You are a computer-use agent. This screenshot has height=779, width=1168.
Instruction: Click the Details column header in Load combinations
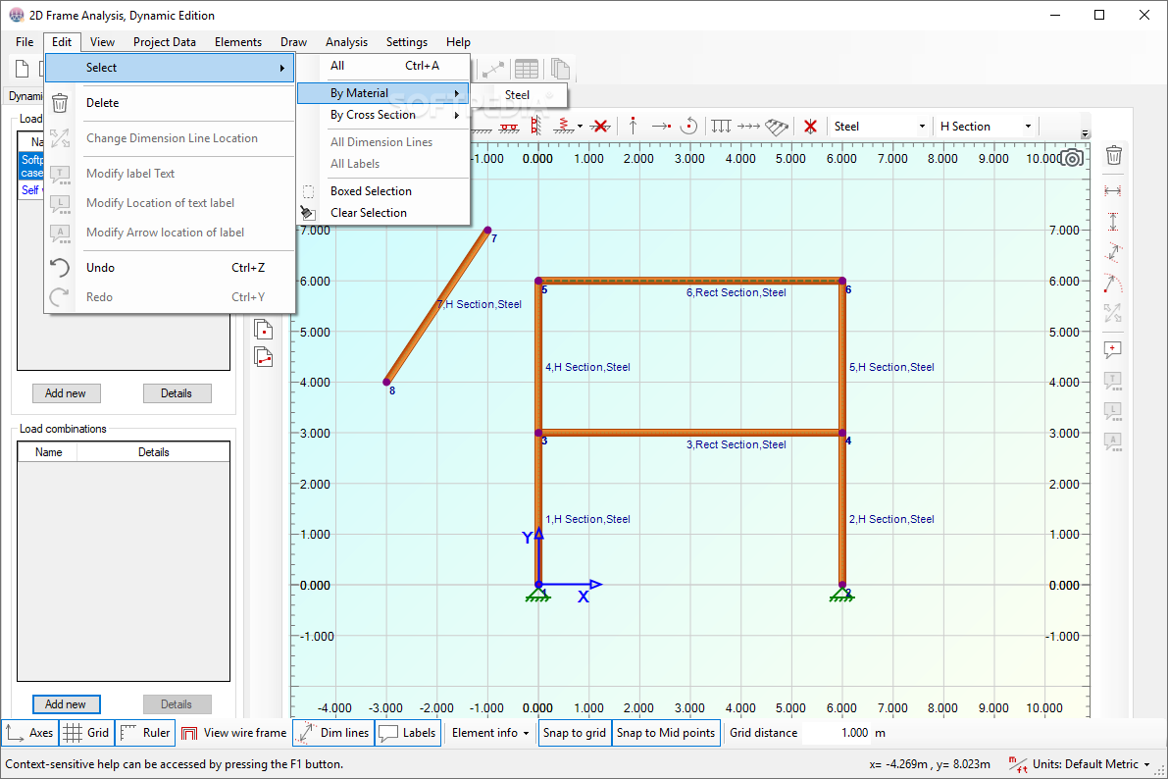point(153,451)
